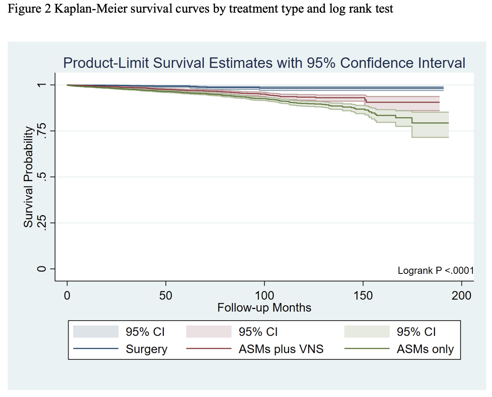Click the Figure 2 Kaplan-Meier caption text
The width and height of the screenshot is (492, 397).
[200, 9]
